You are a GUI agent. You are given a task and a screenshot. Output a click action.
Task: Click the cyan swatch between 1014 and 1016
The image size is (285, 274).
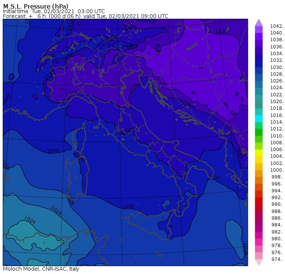point(259,119)
